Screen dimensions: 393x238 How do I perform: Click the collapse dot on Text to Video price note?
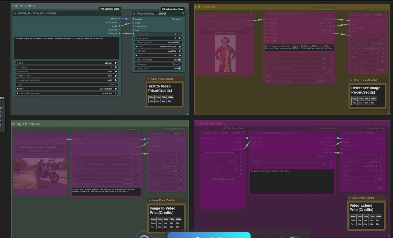click(x=149, y=79)
